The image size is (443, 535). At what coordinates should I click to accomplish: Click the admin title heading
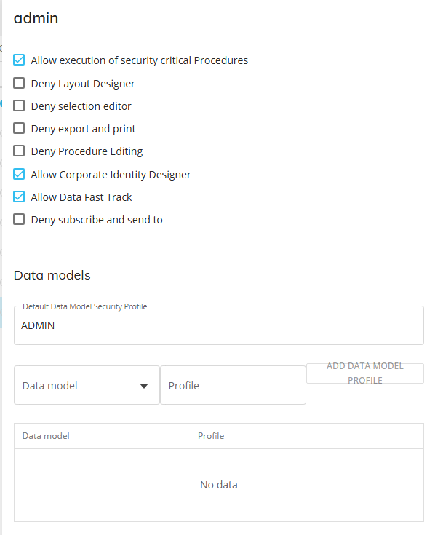point(36,19)
